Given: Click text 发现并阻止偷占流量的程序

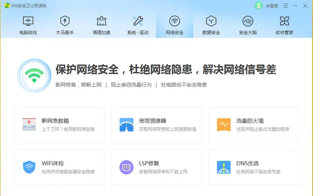Looking at the screenshot, I should coord(263,129).
